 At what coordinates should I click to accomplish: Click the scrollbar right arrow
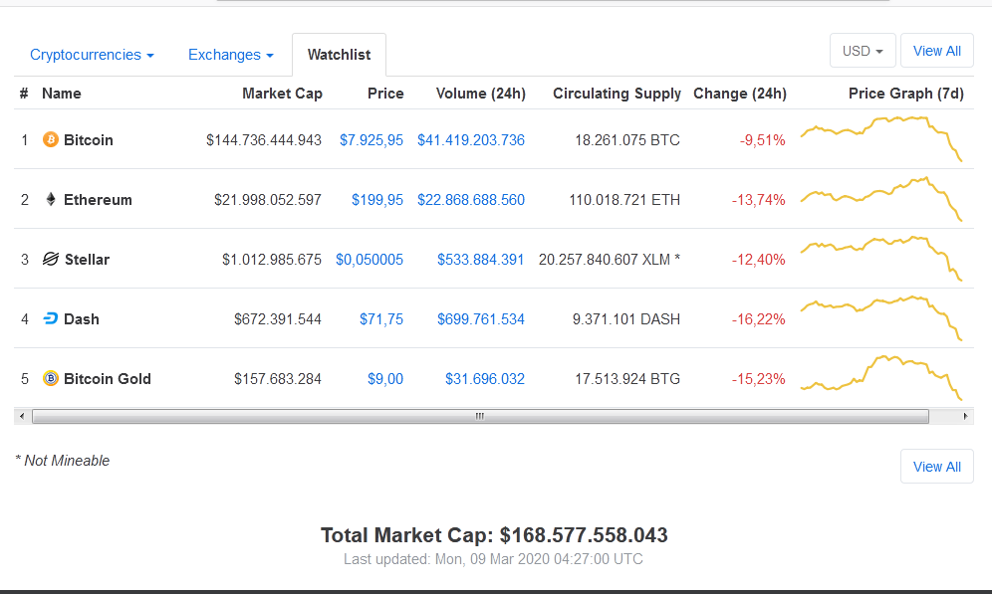(965, 416)
